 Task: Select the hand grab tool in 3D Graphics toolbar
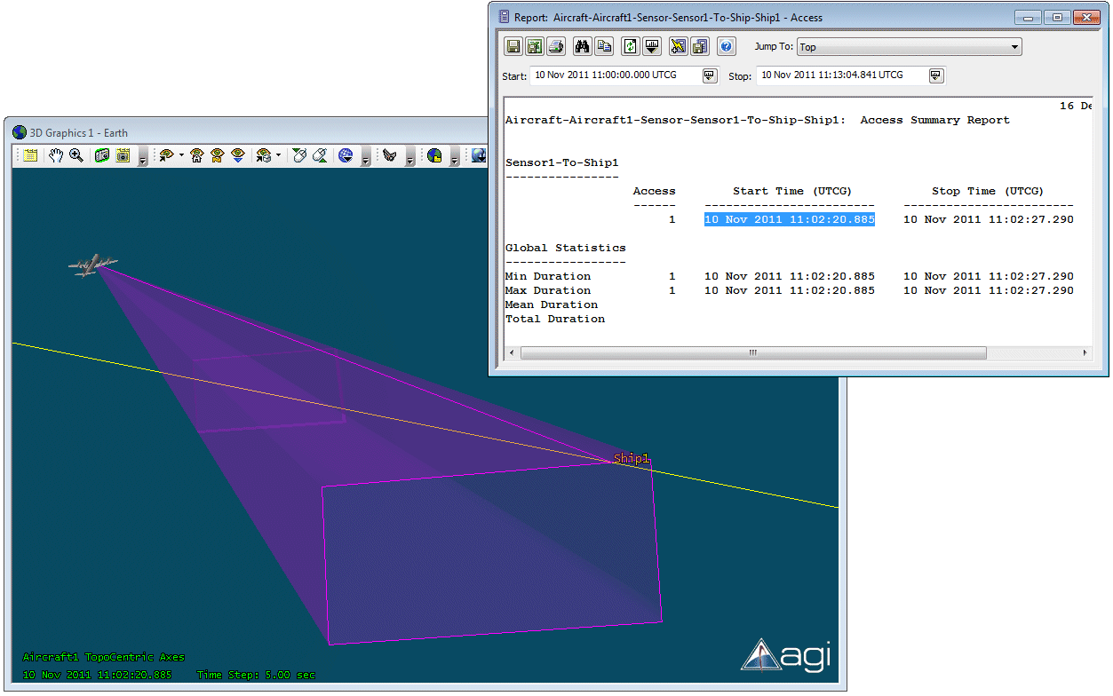tap(56, 156)
